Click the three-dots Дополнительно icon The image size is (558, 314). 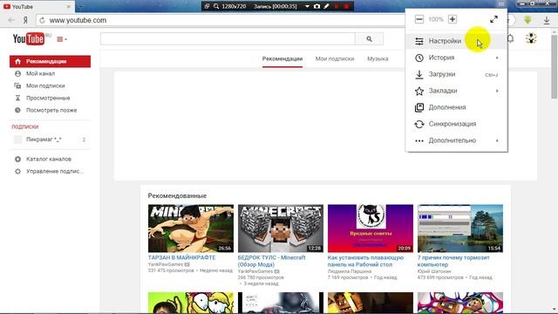coord(419,140)
